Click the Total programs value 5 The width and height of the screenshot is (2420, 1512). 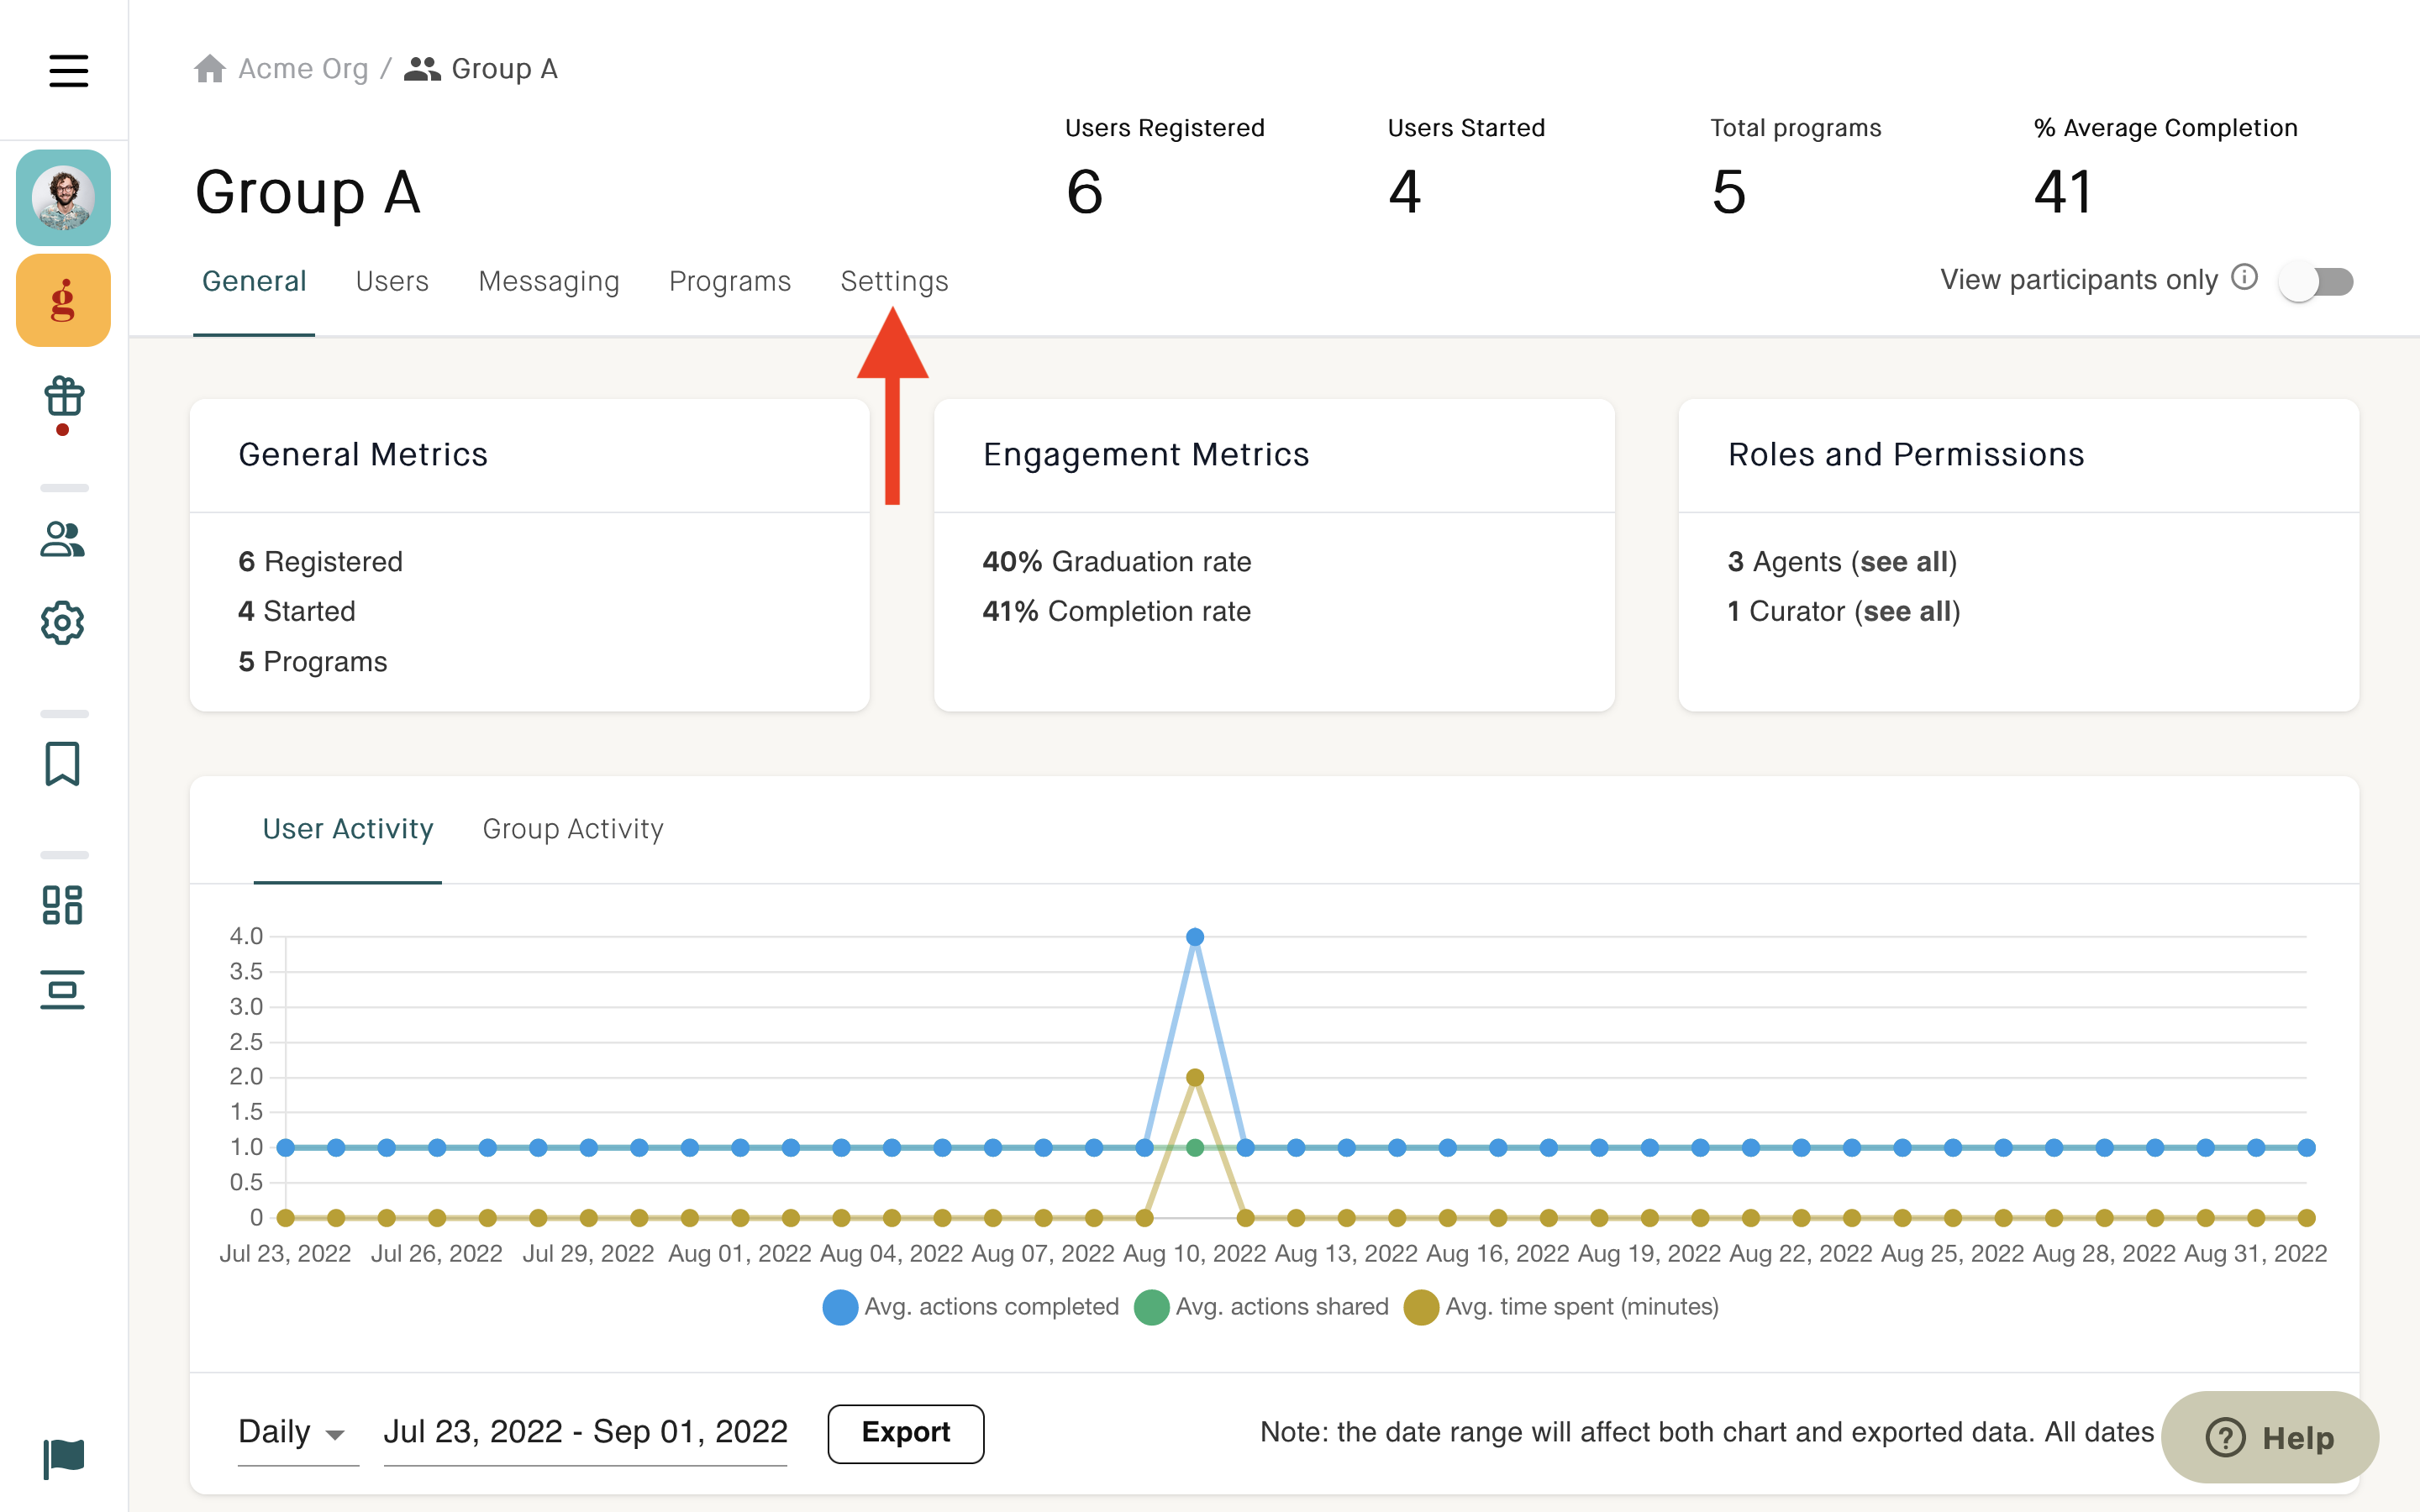click(1730, 192)
